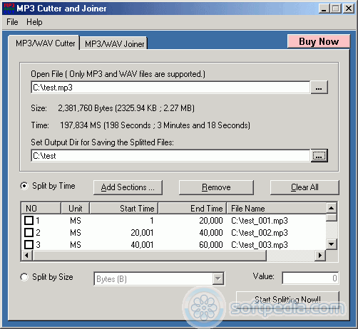Click the Start Time column header
358x329 pixels.
point(124,209)
